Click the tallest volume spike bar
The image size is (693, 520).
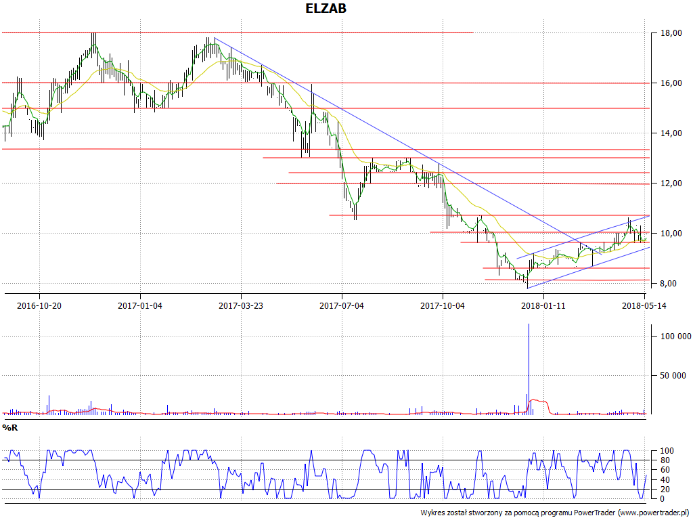(x=529, y=369)
